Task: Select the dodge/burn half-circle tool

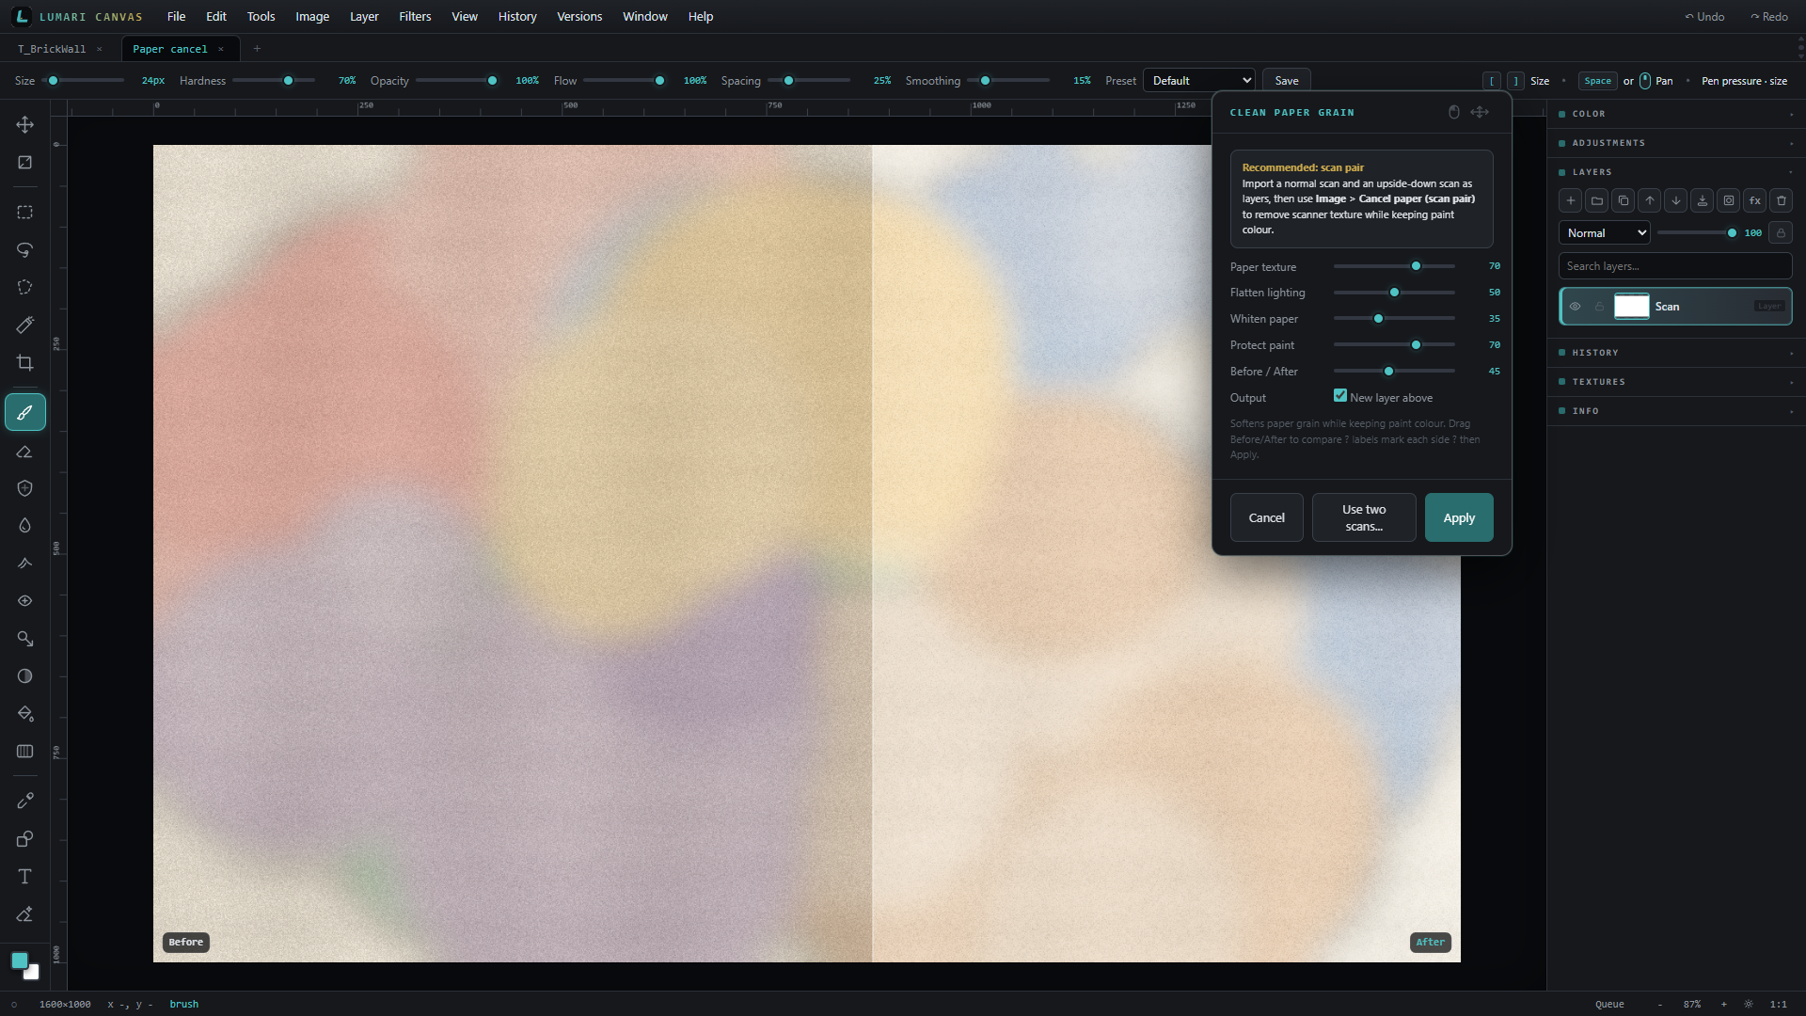Action: point(25,676)
